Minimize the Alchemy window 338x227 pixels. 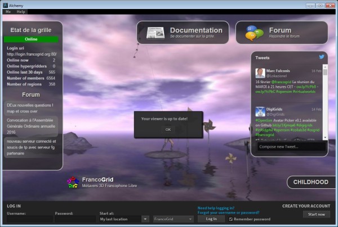(x=310, y=6)
